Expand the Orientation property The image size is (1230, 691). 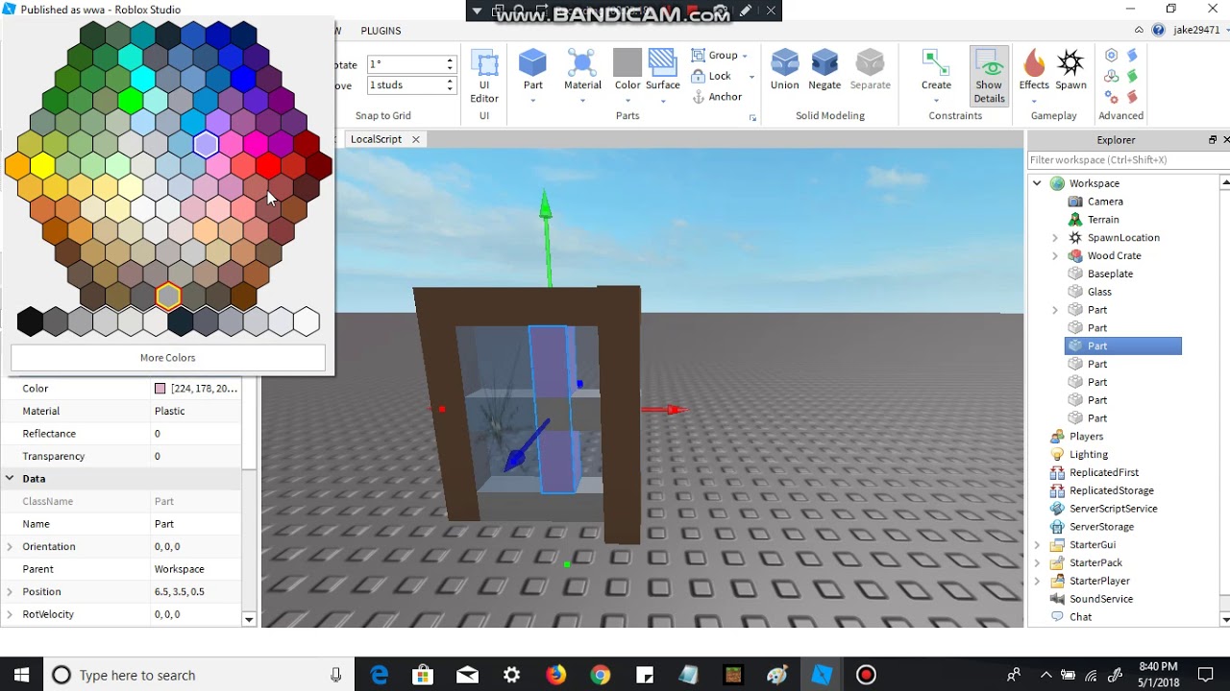[x=10, y=547]
